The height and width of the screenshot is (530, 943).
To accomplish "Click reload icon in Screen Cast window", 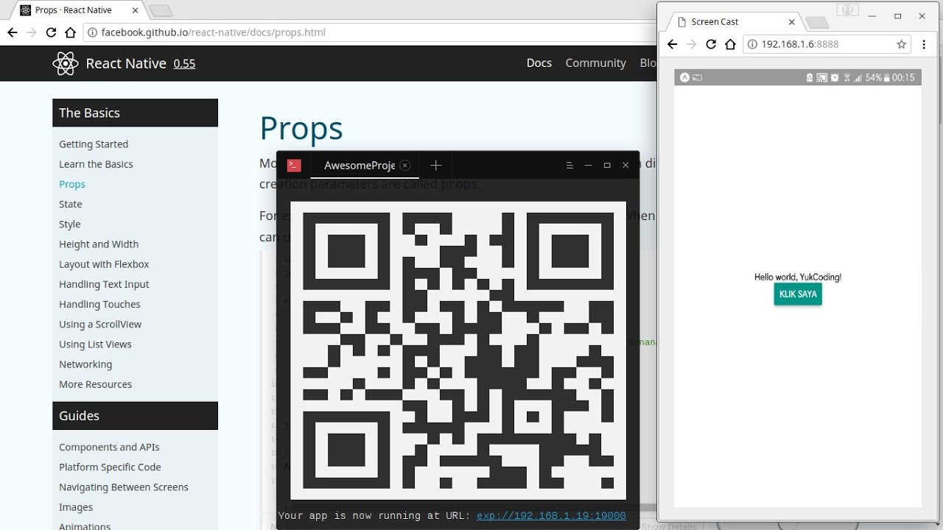I will pyautogui.click(x=711, y=44).
